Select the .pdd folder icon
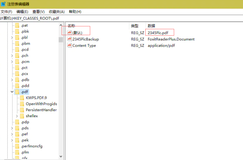Viewport: 243px width, 160px height. click(x=17, y=86)
